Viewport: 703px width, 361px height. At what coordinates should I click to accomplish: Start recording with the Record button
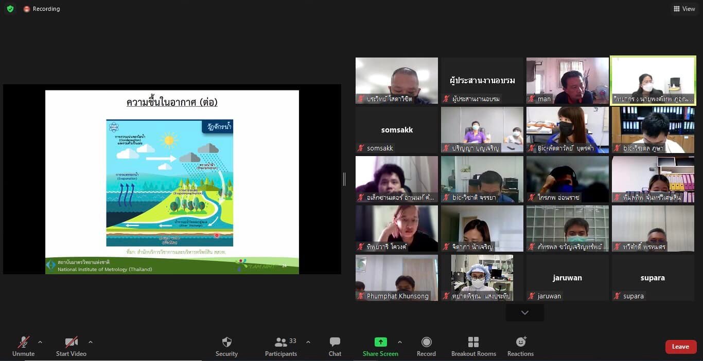[x=426, y=346]
